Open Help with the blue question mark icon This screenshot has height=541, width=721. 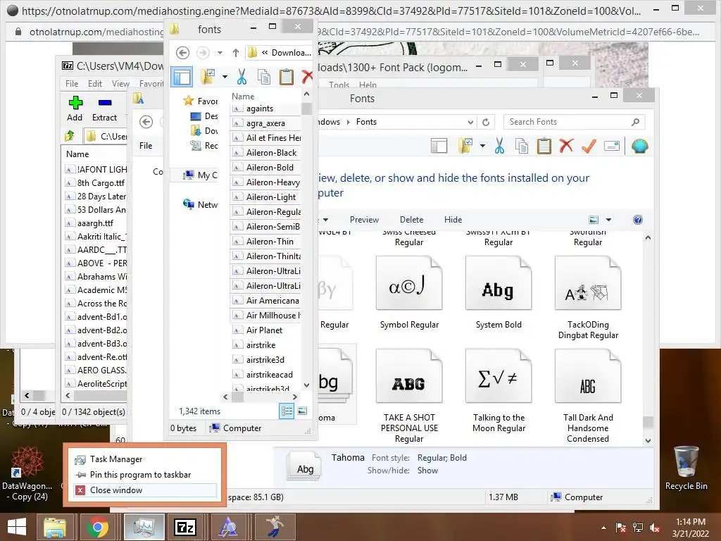638,220
